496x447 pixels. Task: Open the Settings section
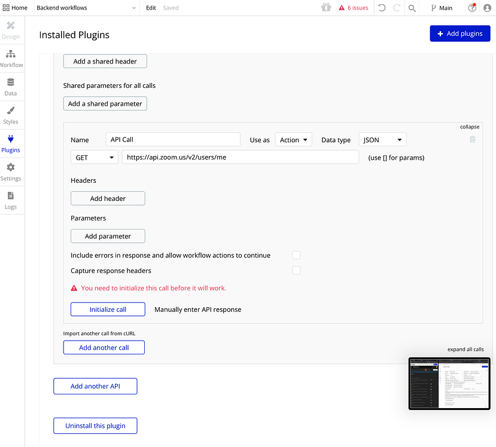pos(11,172)
